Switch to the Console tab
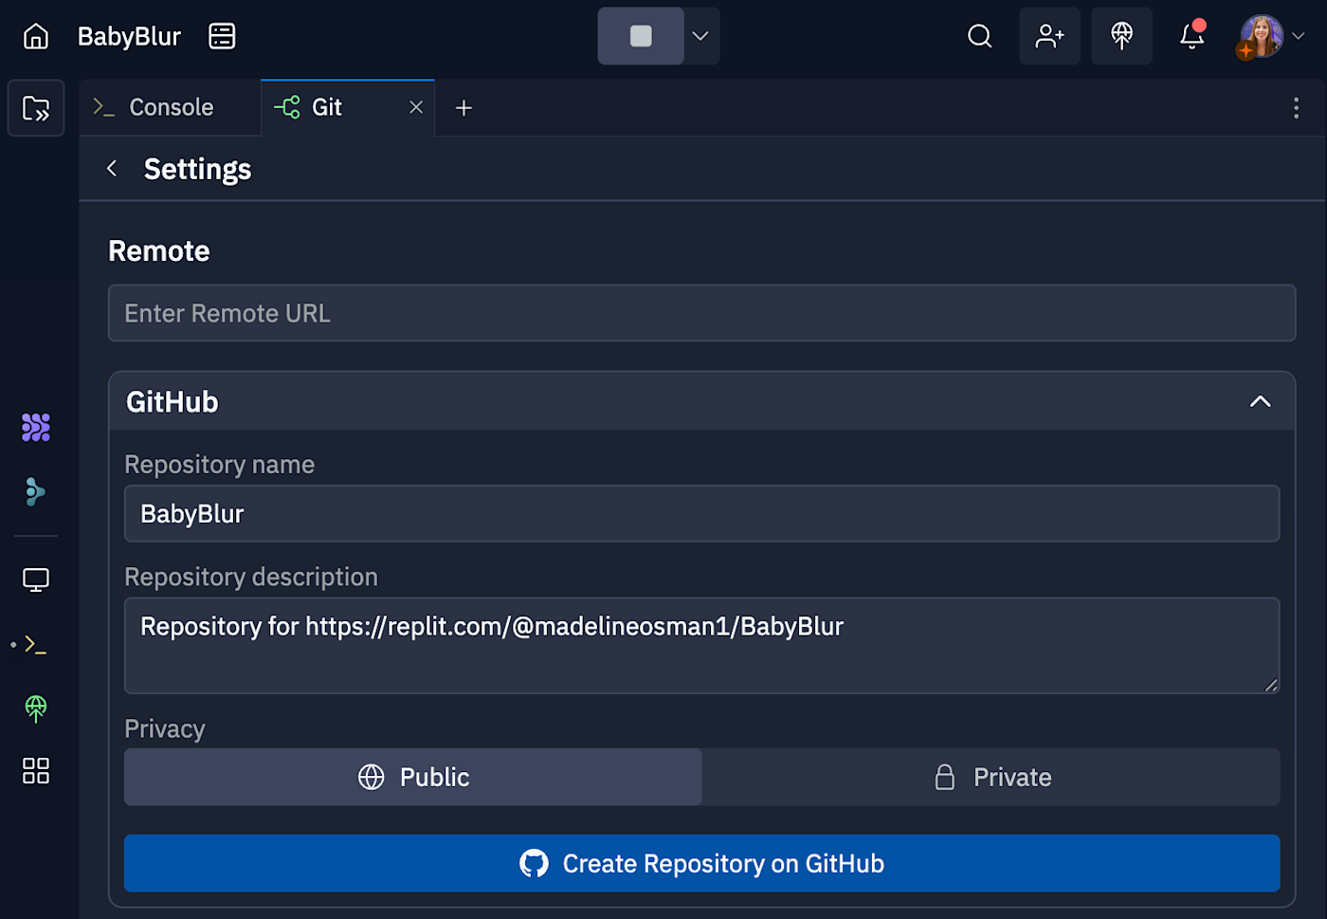This screenshot has width=1327, height=919. (169, 107)
